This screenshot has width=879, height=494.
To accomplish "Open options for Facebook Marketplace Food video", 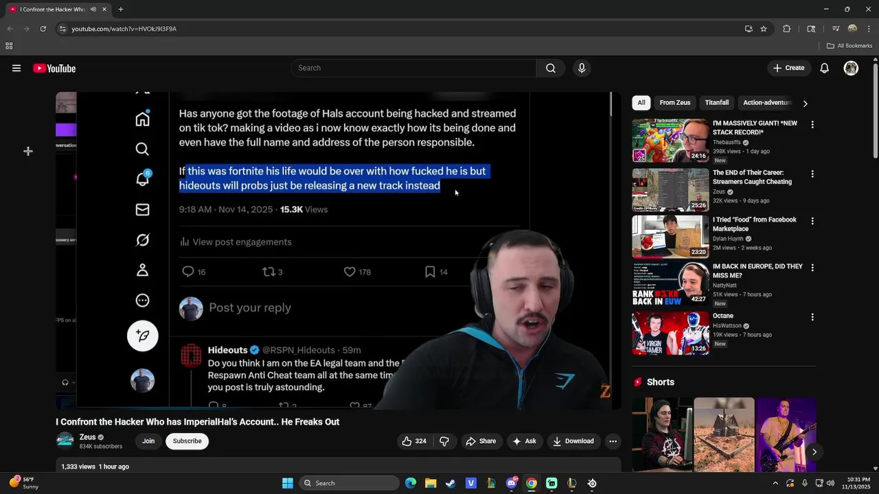I will (812, 221).
